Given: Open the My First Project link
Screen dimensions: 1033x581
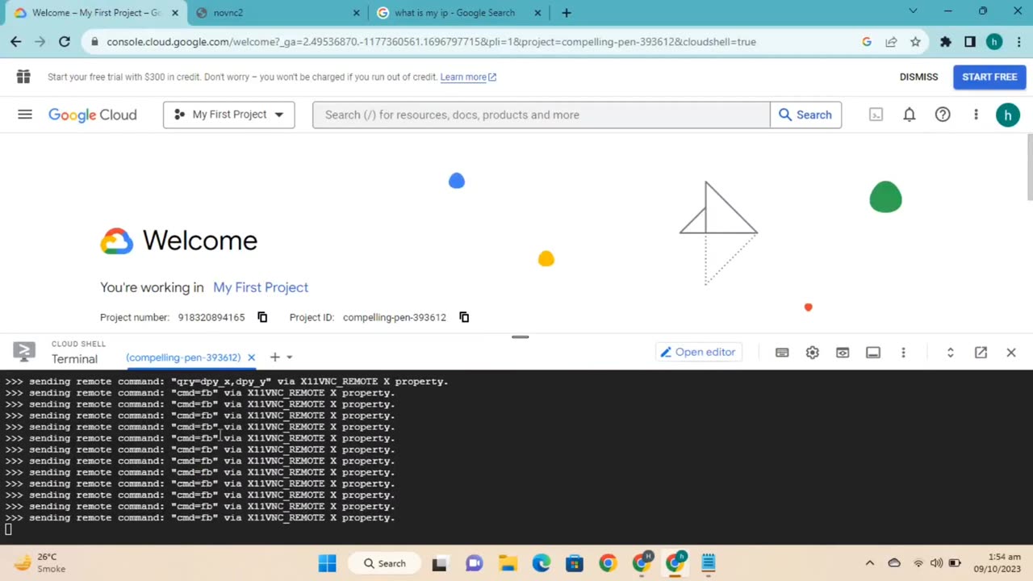Looking at the screenshot, I should click(261, 287).
